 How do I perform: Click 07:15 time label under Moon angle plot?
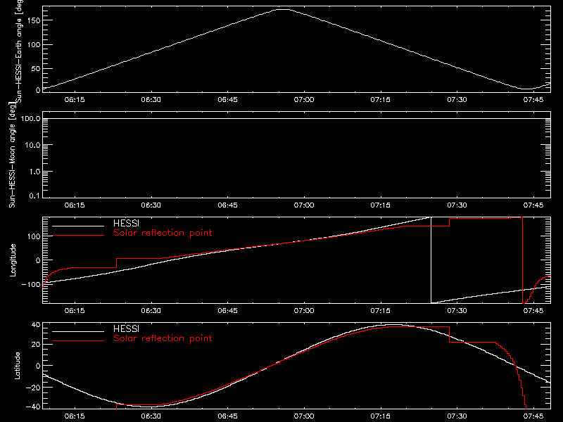(380, 205)
